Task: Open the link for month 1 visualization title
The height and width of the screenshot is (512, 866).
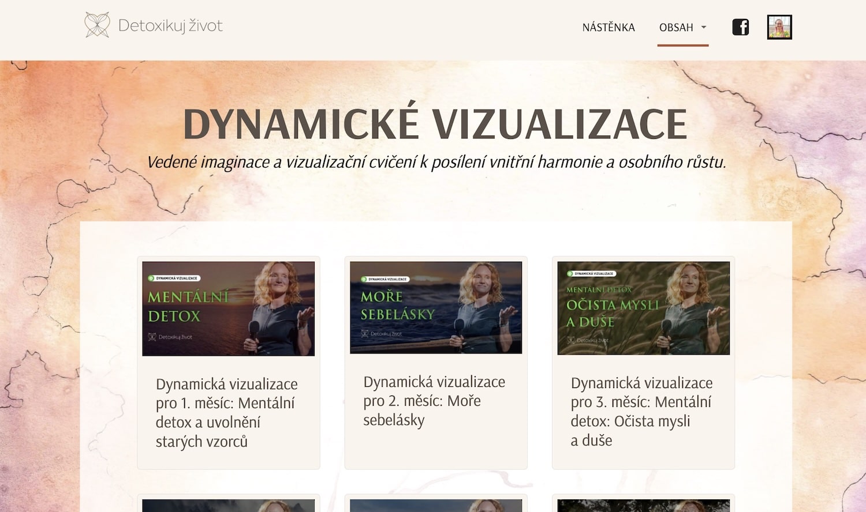Action: (x=226, y=412)
